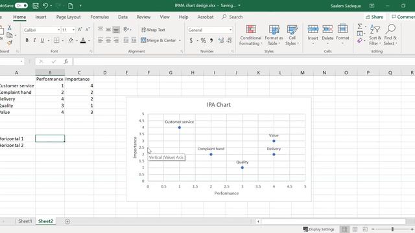The image size is (415, 233).
Task: Apply the Fill Color bucket
Action: [71, 40]
